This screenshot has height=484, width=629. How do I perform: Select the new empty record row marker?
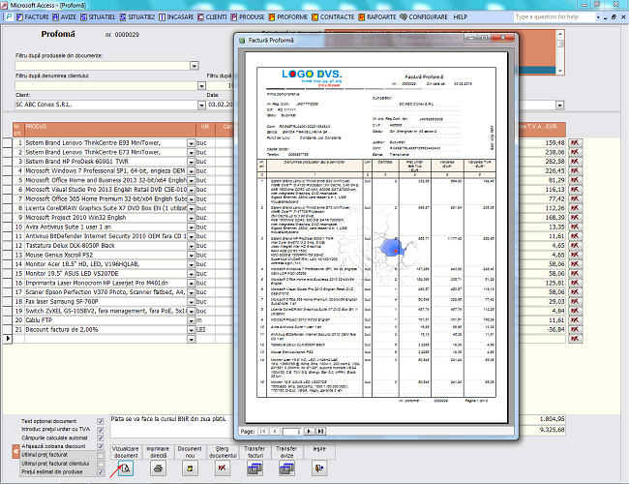tap(7, 339)
